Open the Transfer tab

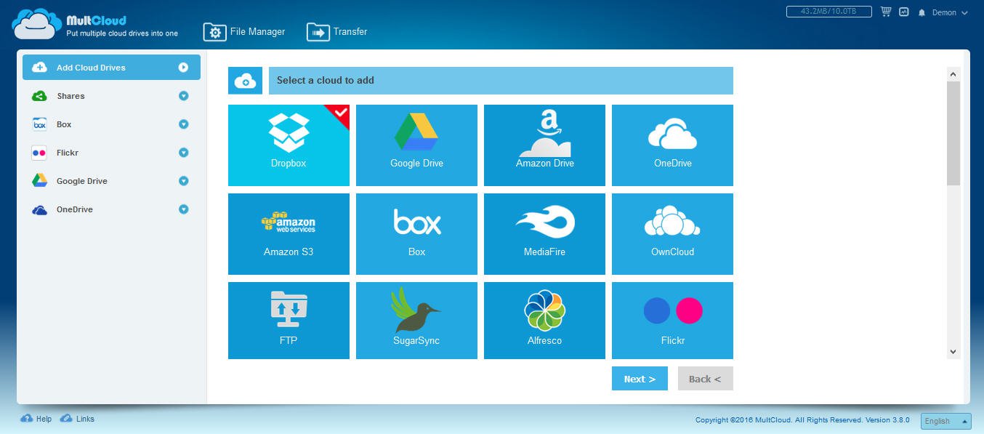337,32
